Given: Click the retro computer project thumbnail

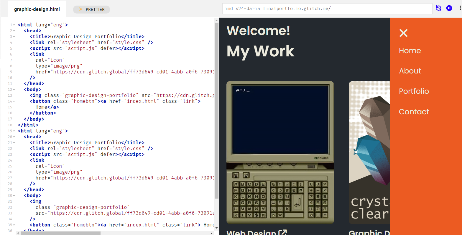Looking at the screenshot, I should (x=280, y=153).
